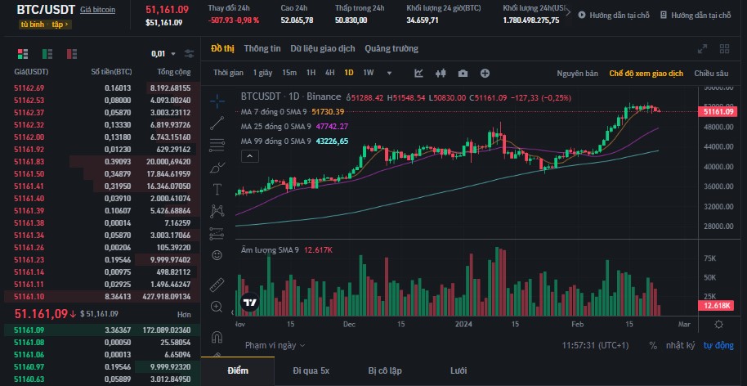747x386 pixels.
Task: Click the plus circle icon in chart toolbar
Action: coord(485,73)
